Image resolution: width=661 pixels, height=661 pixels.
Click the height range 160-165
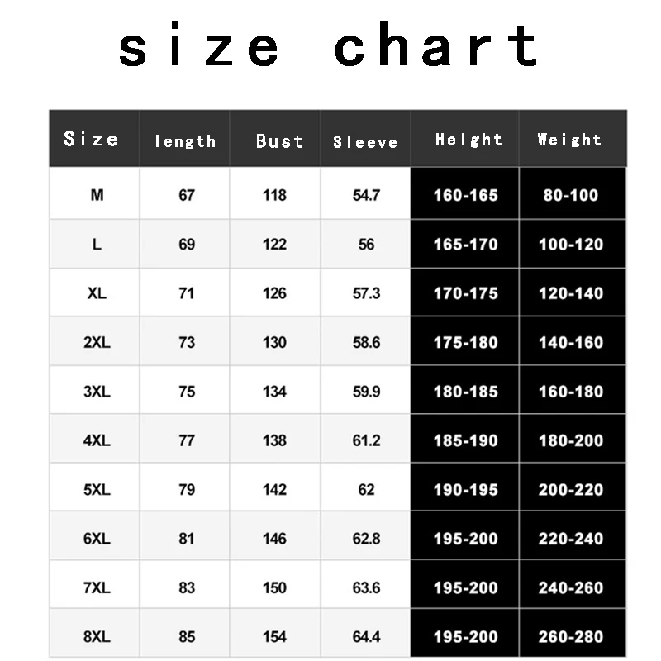(465, 195)
